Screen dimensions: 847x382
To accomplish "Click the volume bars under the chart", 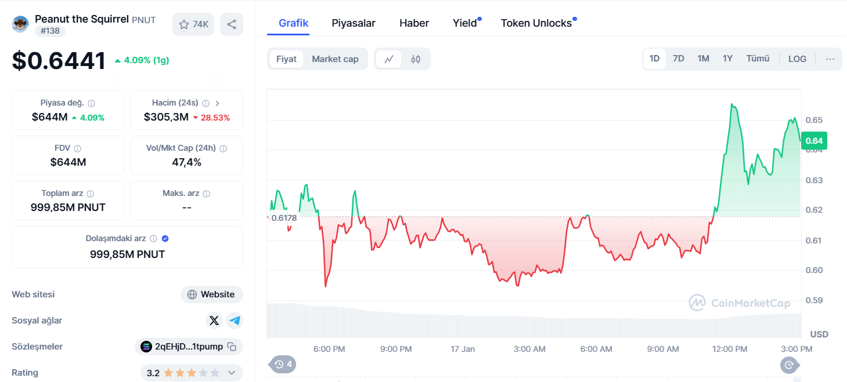I will pos(534,321).
